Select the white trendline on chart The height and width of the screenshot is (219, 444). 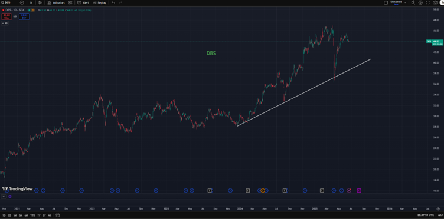click(x=304, y=92)
